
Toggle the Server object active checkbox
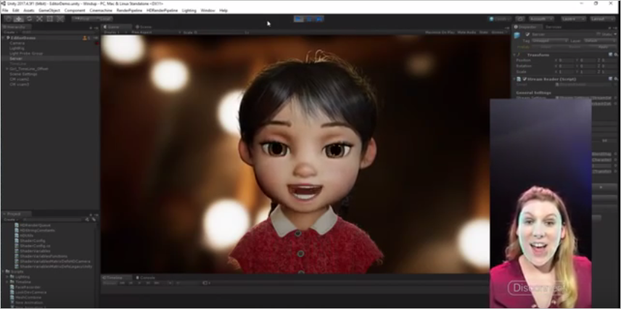[x=527, y=35]
